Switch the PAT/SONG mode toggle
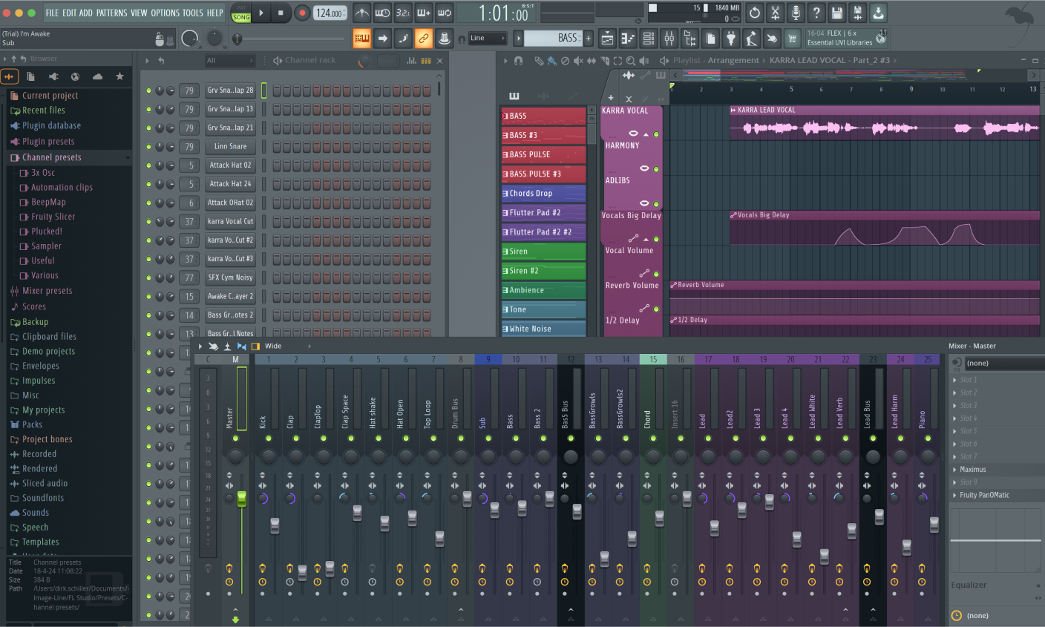 pos(241,13)
